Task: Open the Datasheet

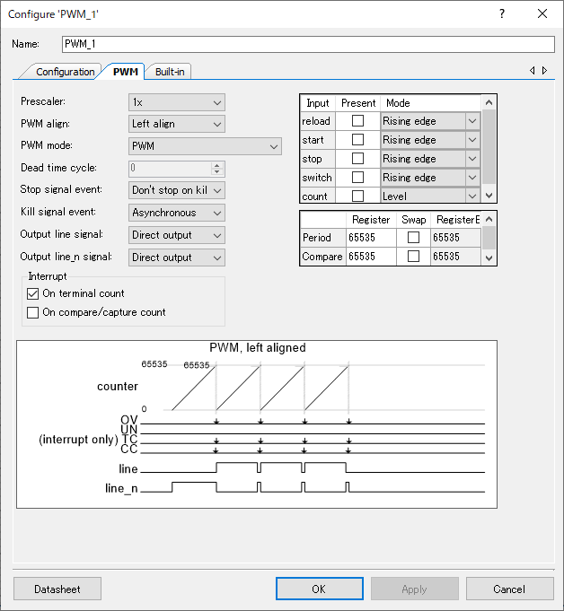Action: click(57, 589)
